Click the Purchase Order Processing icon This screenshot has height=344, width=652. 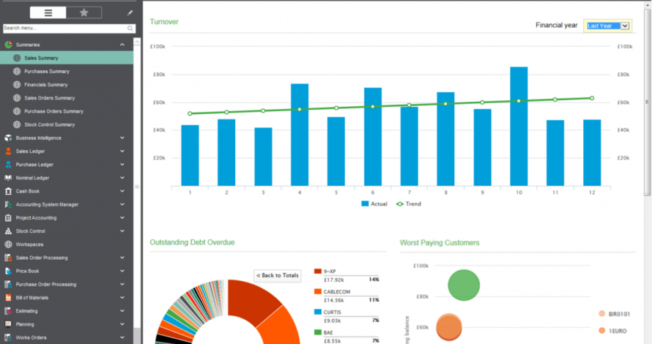coord(8,284)
